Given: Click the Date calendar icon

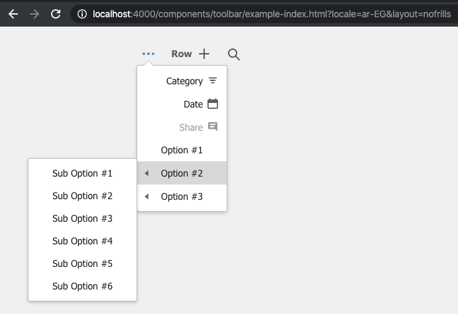Looking at the screenshot, I should 213,104.
